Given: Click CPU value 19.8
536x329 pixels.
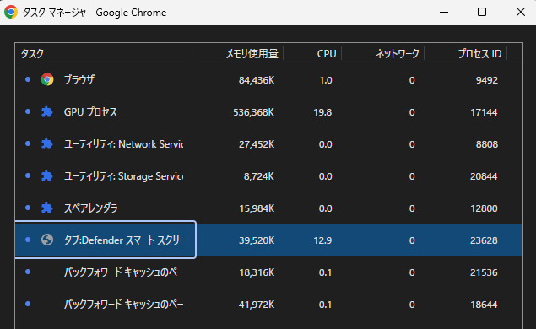Looking at the screenshot, I should tap(322, 112).
